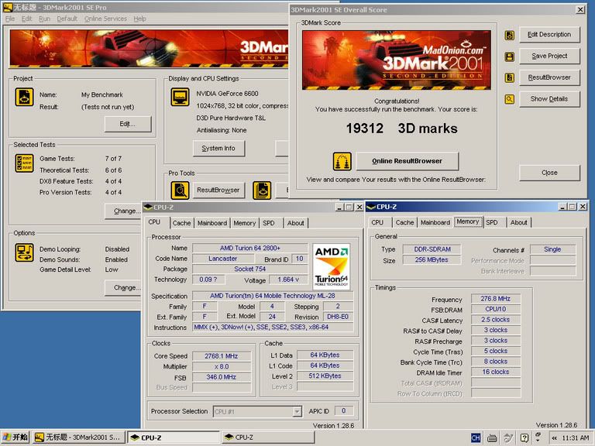Click the Code Name Lancaster value
Screen dimensions: 595x446
click(x=223, y=259)
